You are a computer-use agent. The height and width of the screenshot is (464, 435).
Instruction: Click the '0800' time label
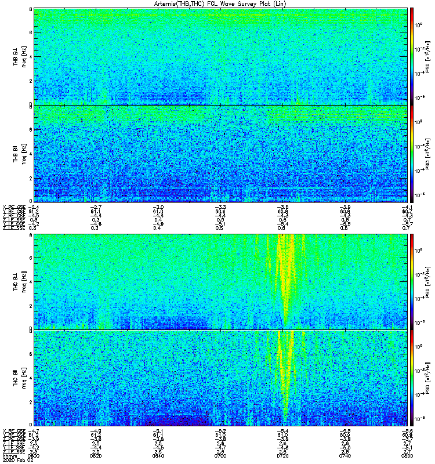pos(407,456)
